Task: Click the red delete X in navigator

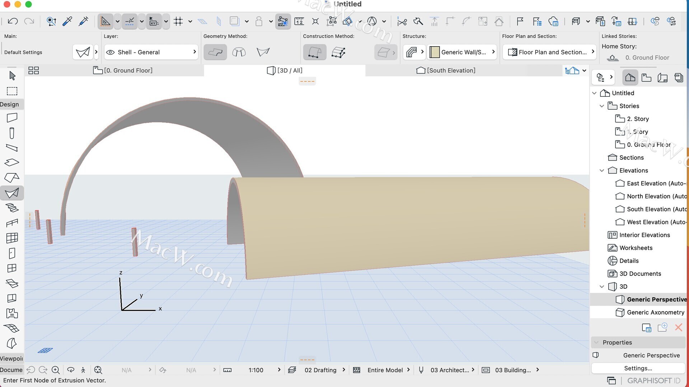Action: pos(678,328)
